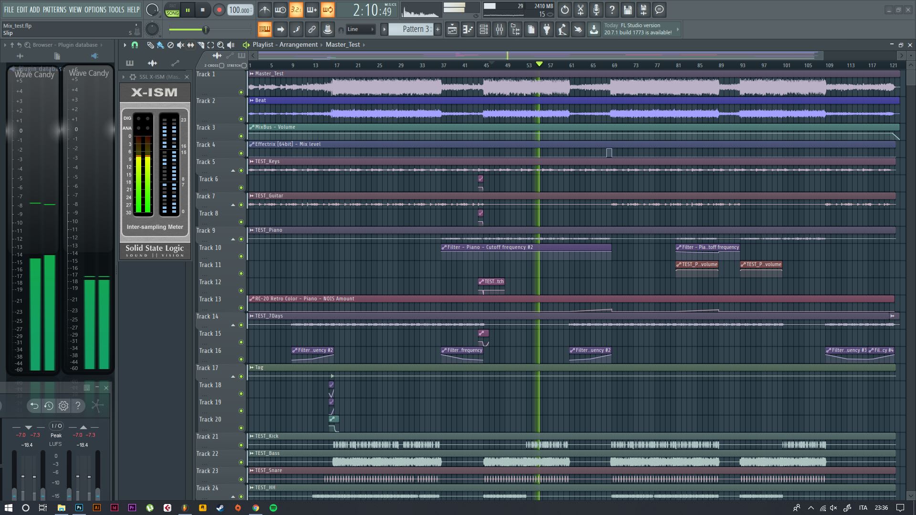
Task: Open the PATTERNS menu
Action: click(x=54, y=10)
